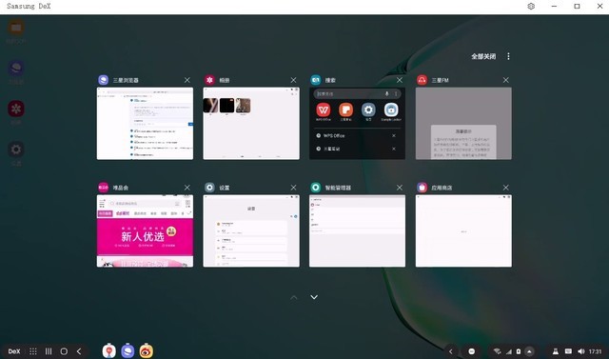
Task: Click the 相册 gallery icon in card header
Action: click(x=209, y=80)
